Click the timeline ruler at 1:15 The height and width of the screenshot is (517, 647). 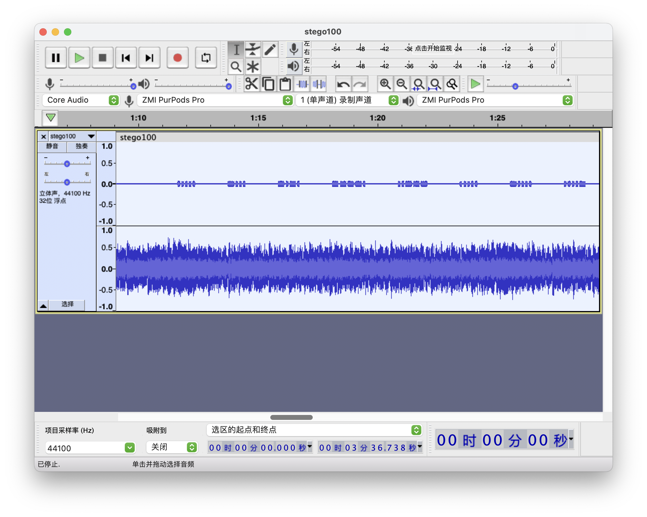tap(258, 118)
